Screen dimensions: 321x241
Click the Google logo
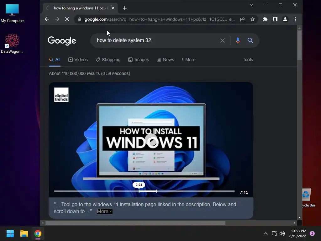click(62, 40)
